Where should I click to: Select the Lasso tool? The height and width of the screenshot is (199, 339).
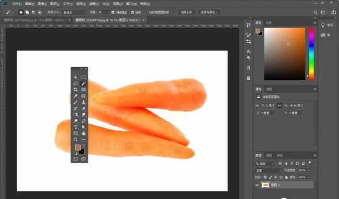pyautogui.click(x=76, y=83)
